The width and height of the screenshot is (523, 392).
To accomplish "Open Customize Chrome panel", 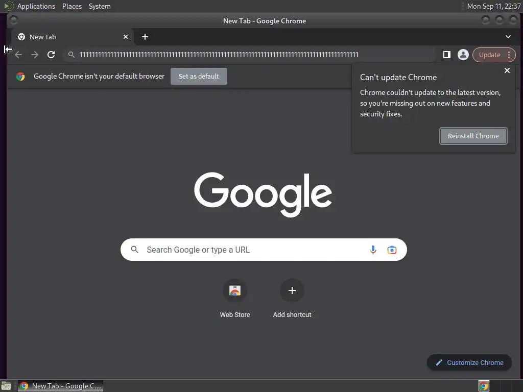I will (469, 362).
